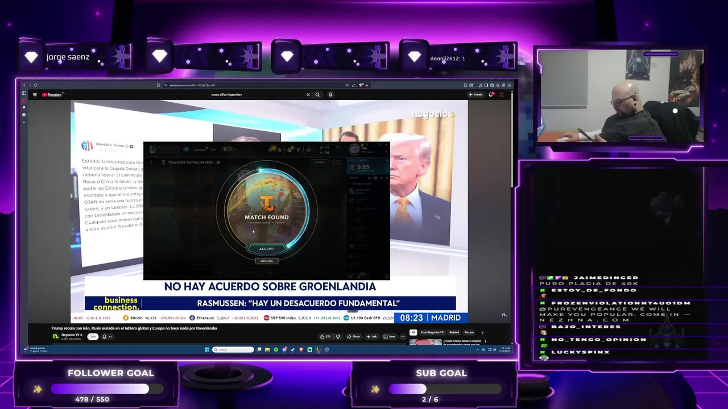Click LUCKYSPINX chat username
Viewport: 728px width, 409px height.
[580, 352]
